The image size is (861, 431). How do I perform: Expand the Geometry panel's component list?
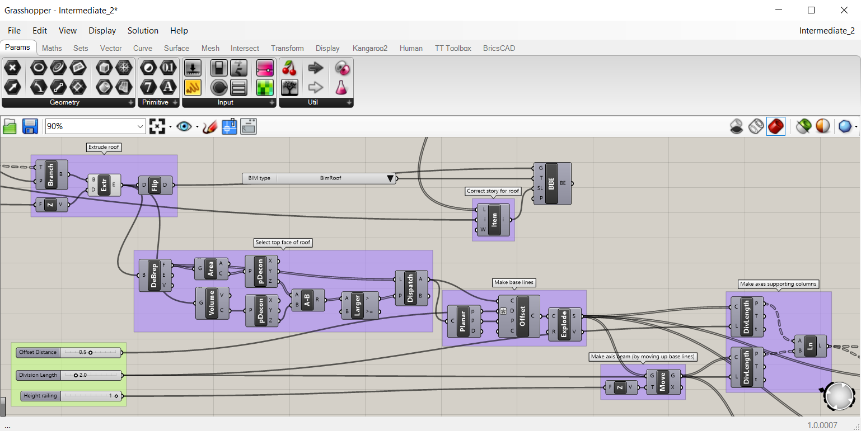[130, 103]
